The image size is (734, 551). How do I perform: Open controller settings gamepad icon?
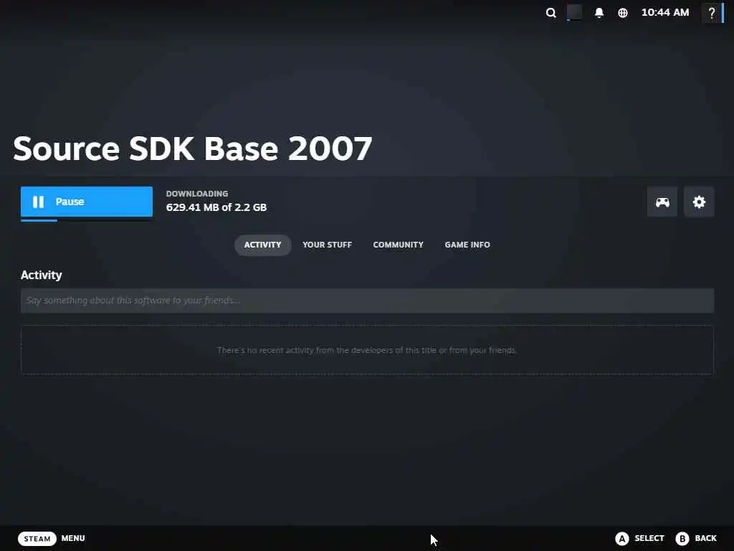click(x=662, y=202)
